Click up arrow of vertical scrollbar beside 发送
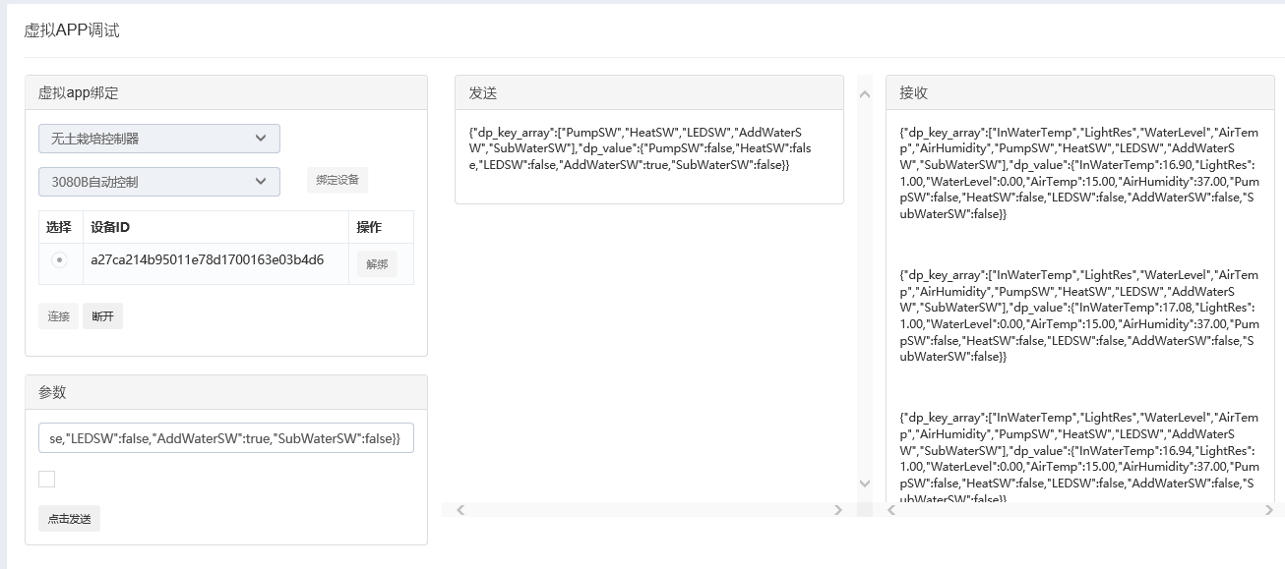The width and height of the screenshot is (1285, 569). (865, 94)
